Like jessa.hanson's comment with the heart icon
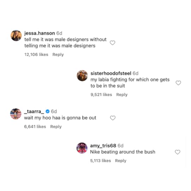The height and width of the screenshot is (191, 191). click(112, 43)
